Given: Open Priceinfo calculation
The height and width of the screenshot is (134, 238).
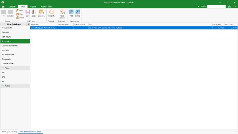Looking at the screenshot, I should (x=51, y=13).
